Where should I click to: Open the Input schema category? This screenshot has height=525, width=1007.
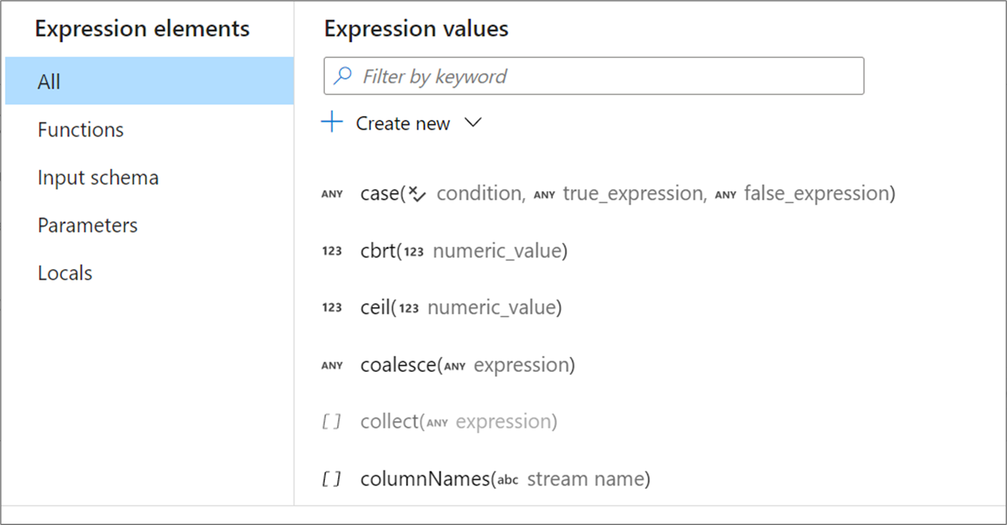98,178
